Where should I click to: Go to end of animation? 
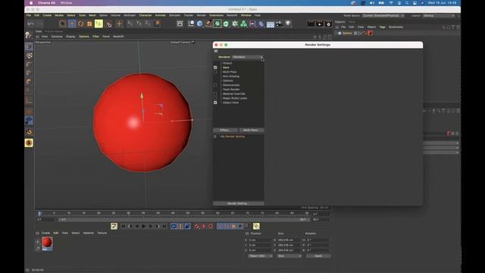coord(164,226)
